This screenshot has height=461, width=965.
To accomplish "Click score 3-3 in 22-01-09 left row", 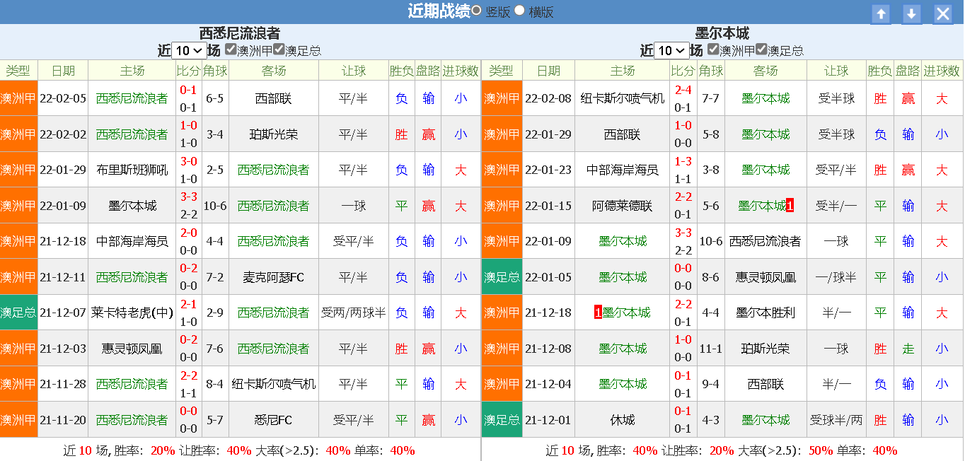I will (x=188, y=197).
